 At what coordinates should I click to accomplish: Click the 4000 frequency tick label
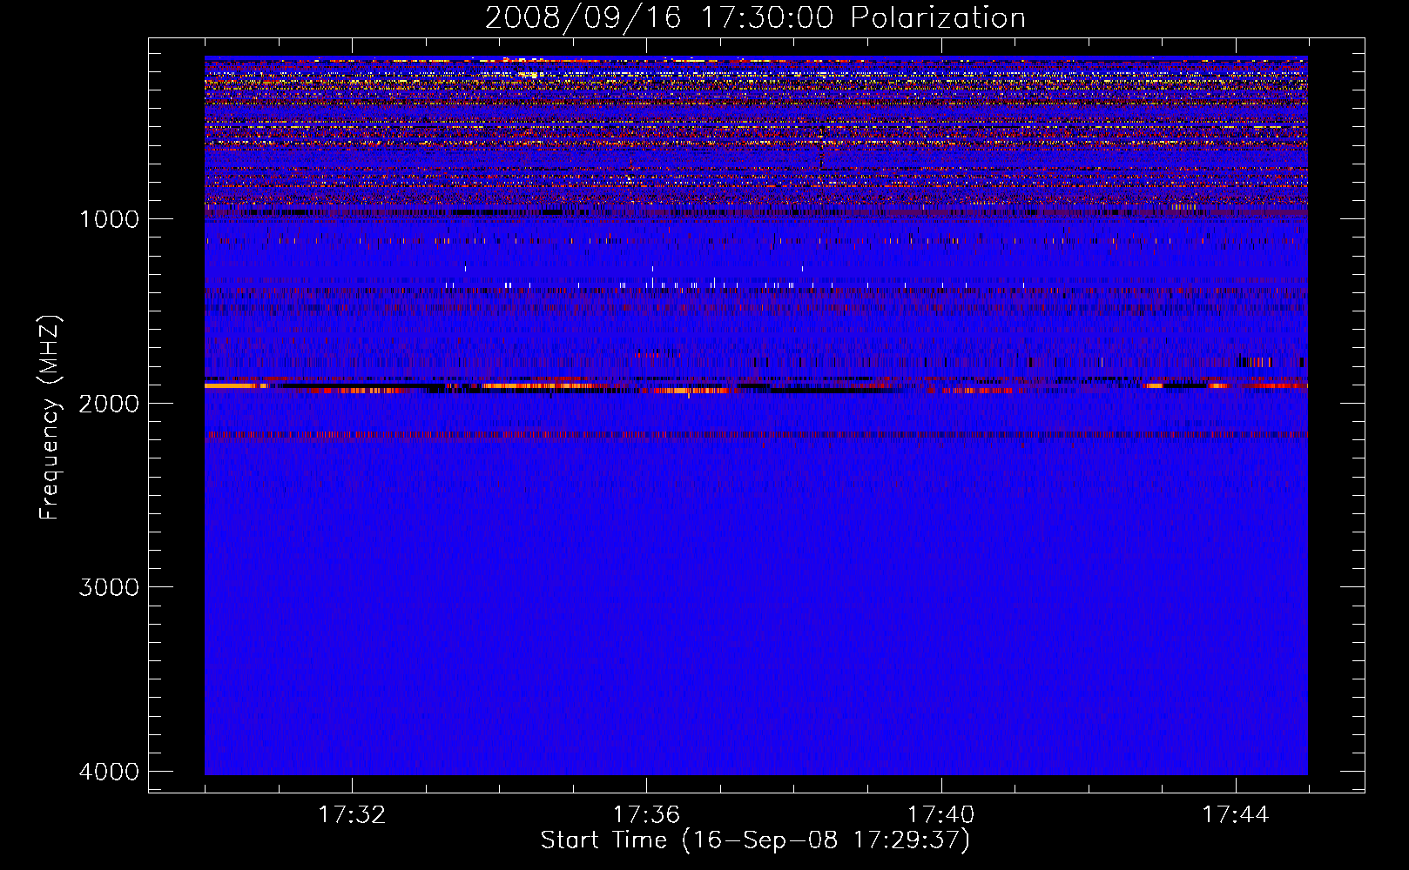pyautogui.click(x=109, y=771)
